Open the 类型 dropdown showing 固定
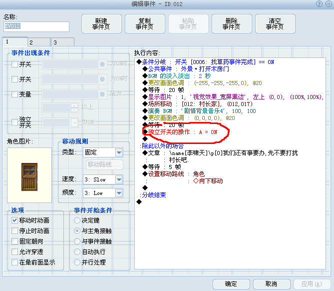 click(103, 152)
